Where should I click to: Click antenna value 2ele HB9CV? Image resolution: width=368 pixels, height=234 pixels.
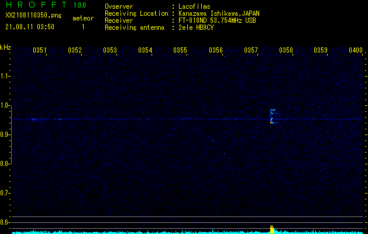(x=196, y=27)
